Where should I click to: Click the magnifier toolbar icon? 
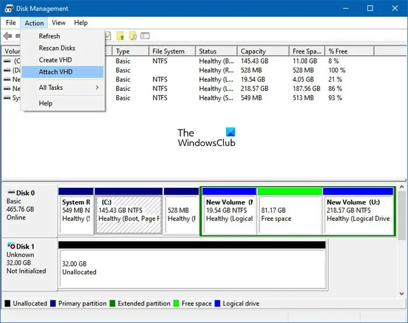click(133, 36)
